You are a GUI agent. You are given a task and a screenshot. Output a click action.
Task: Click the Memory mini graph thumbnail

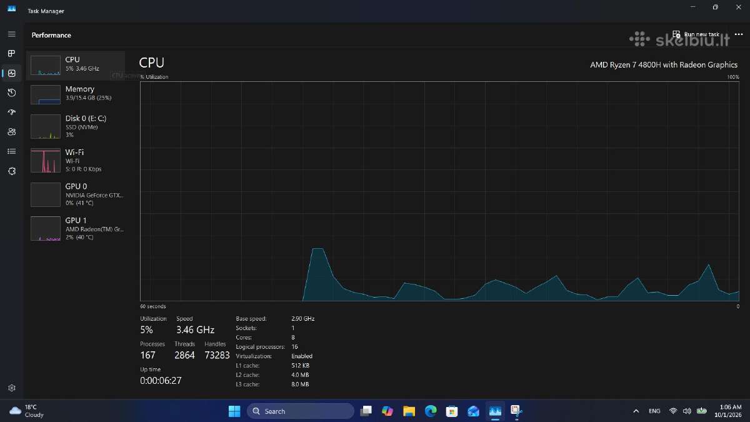click(46, 94)
